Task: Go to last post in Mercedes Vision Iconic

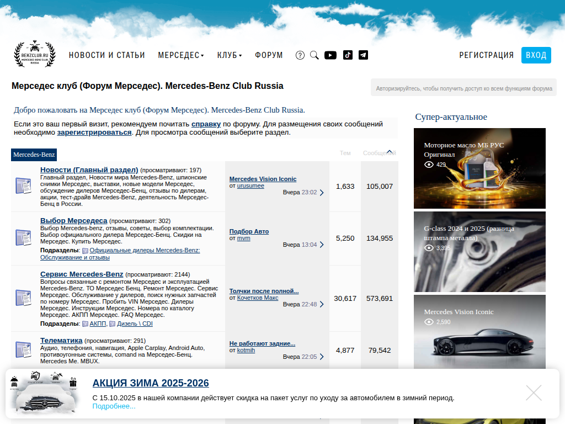Action: point(322,193)
